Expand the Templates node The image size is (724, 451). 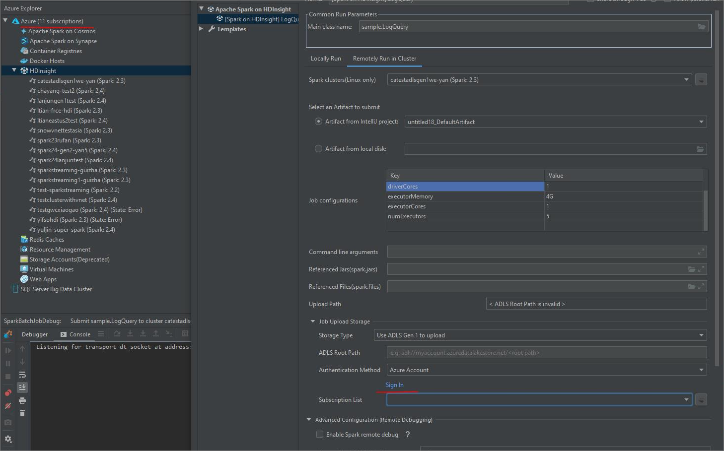point(201,29)
